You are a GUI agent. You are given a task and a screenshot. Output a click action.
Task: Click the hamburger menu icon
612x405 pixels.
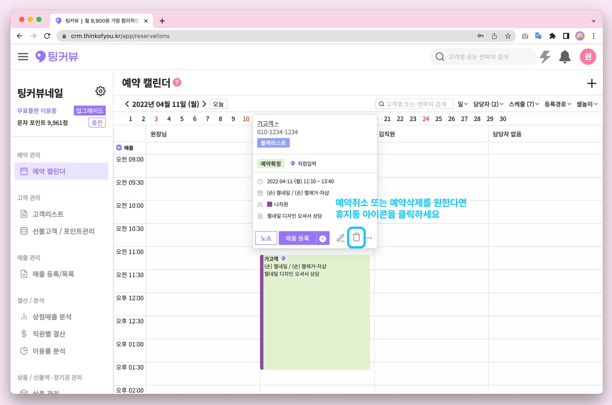click(23, 57)
